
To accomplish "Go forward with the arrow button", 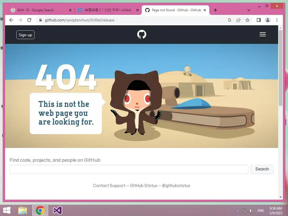I will point(20,20).
